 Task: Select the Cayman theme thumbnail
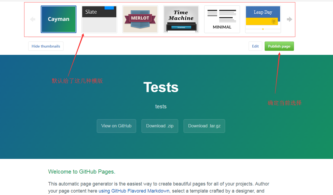pyautogui.click(x=59, y=19)
